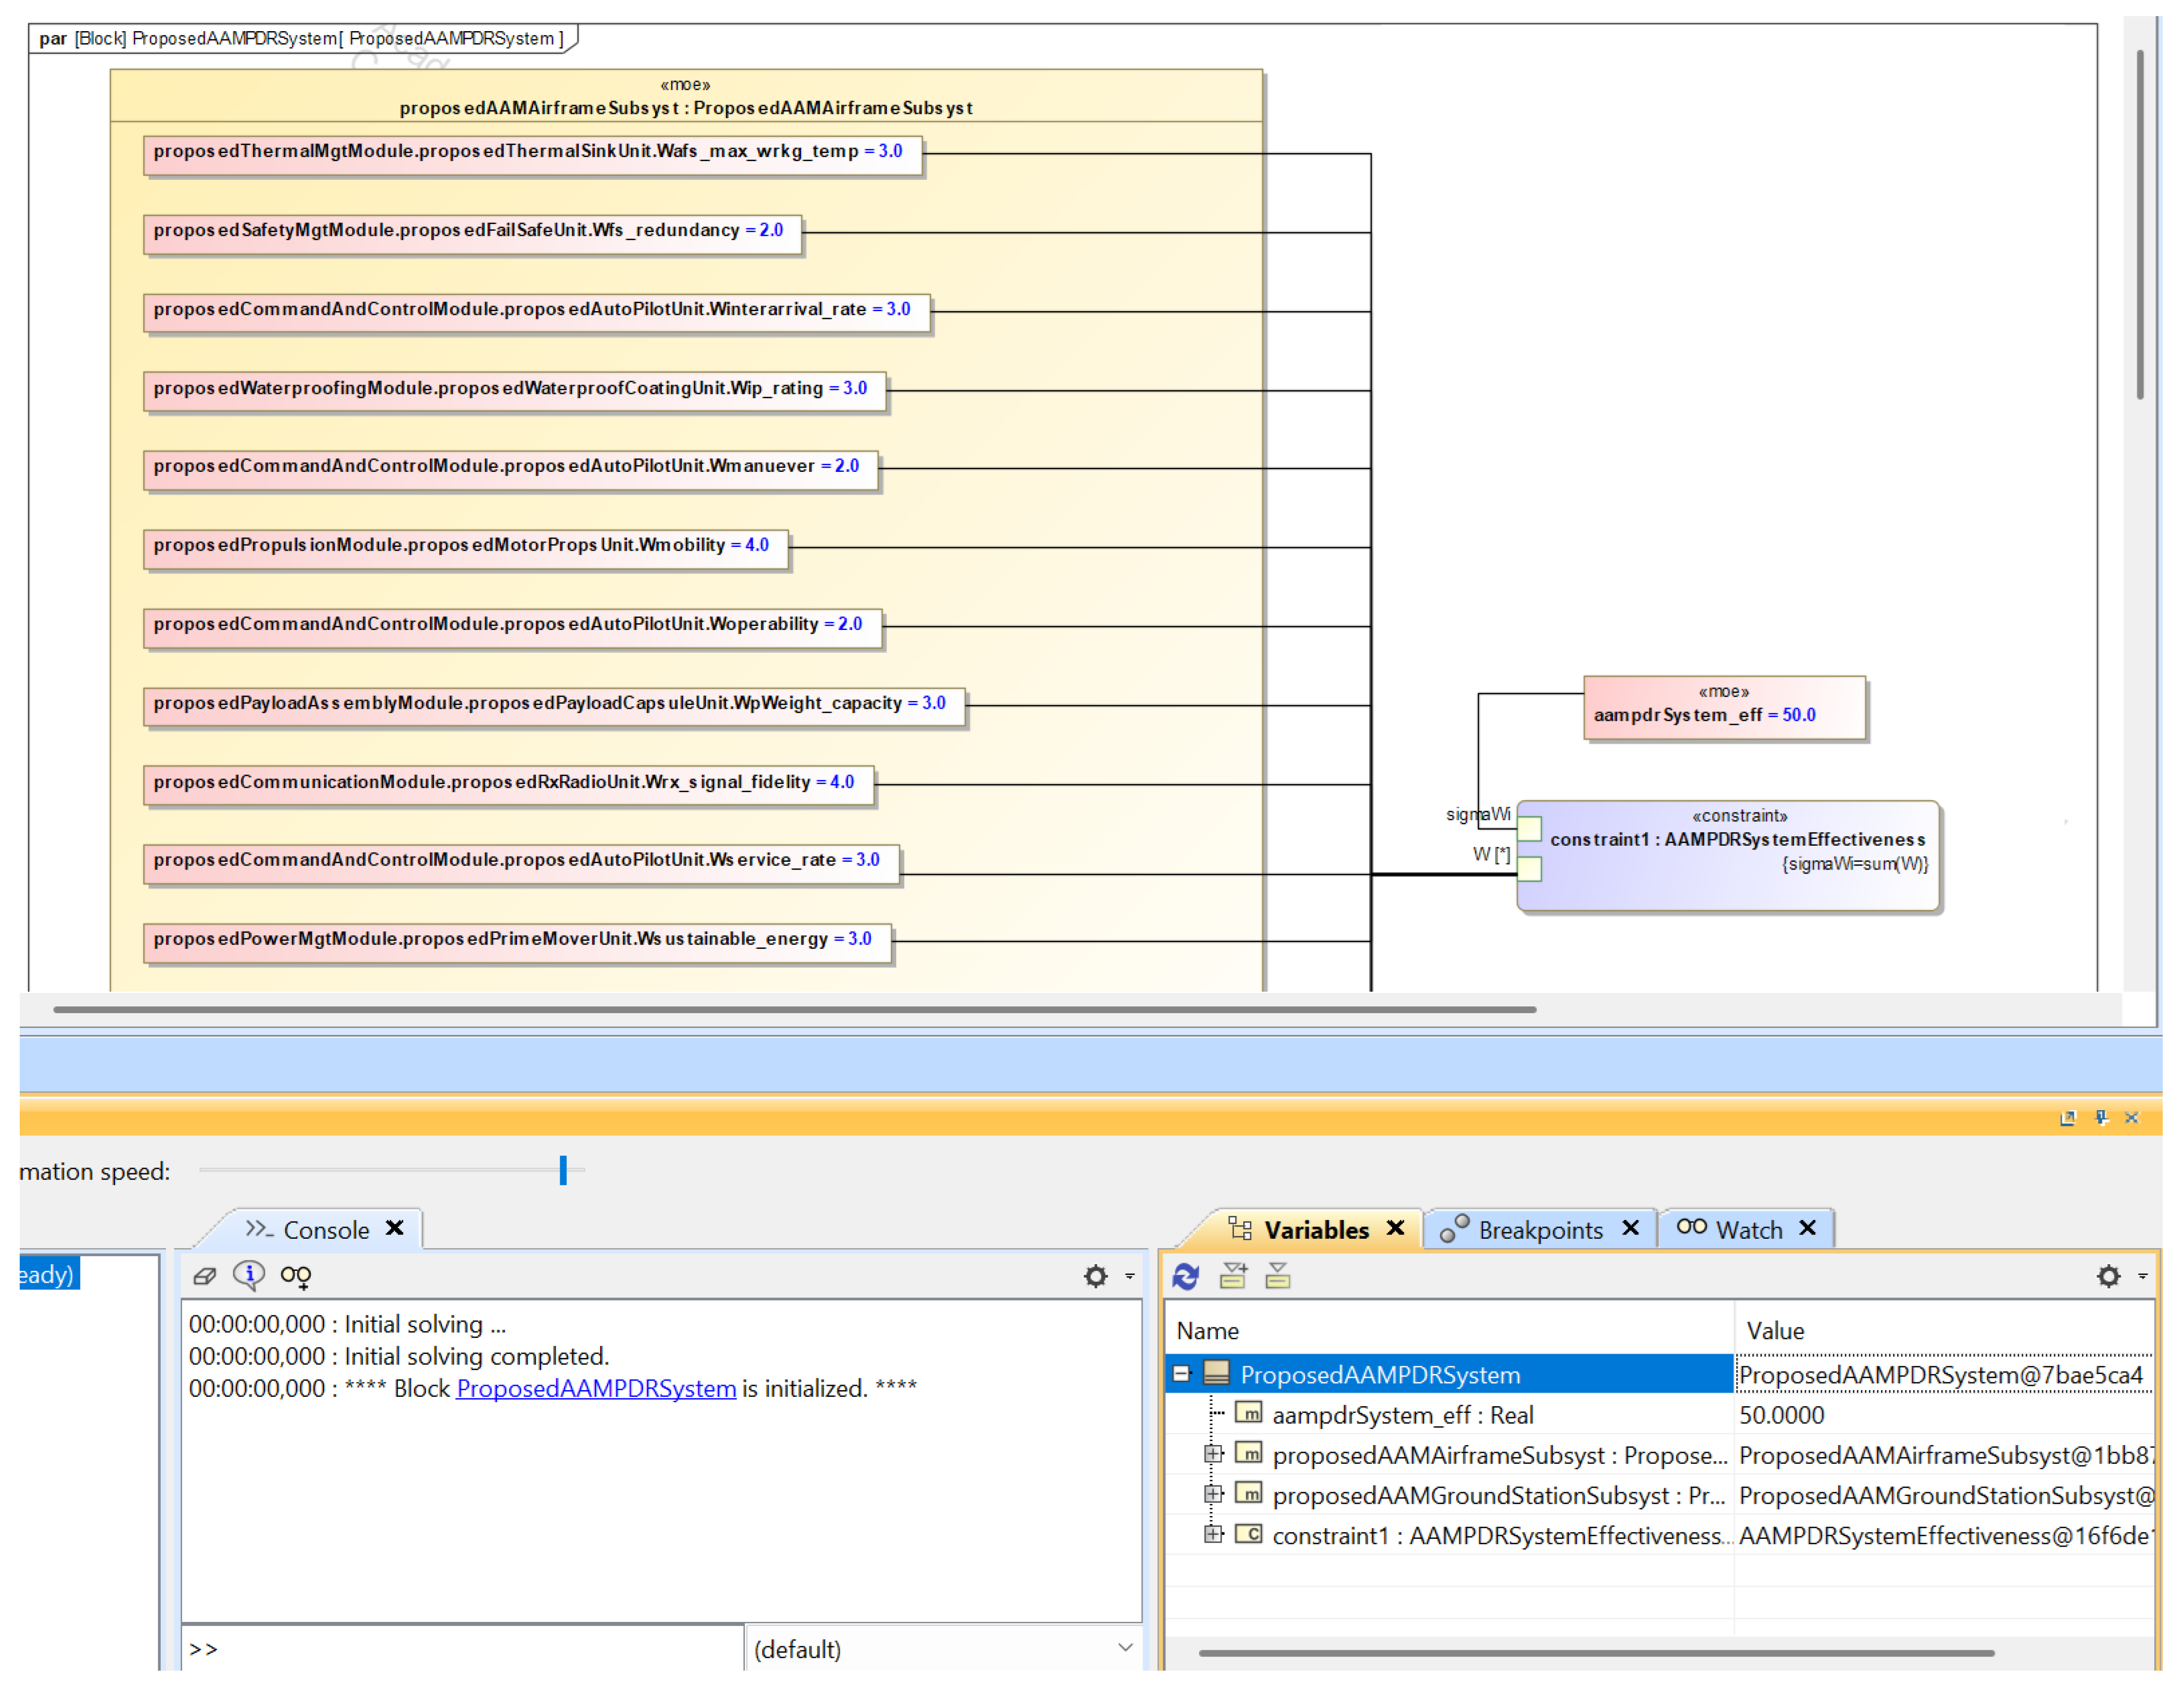Collapse the ProposedAAMPDRSystem tree node
Image resolution: width=2184 pixels, height=1695 pixels.
coord(1182,1375)
